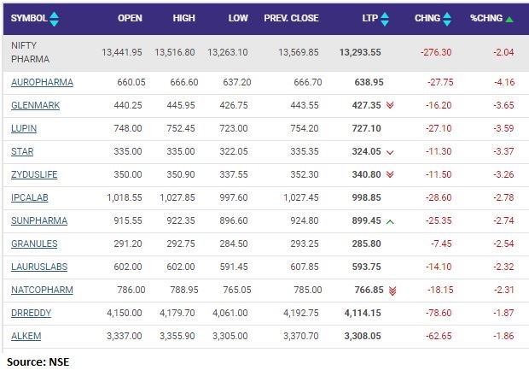Click the double down arrow beside NATCOPHARM LTP
529x370 pixels.
tap(392, 291)
